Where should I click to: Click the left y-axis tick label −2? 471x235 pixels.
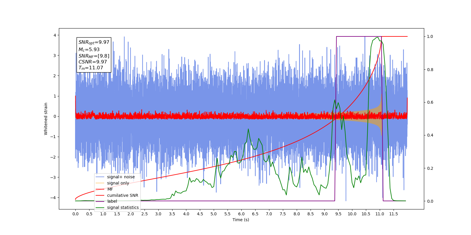point(53,157)
